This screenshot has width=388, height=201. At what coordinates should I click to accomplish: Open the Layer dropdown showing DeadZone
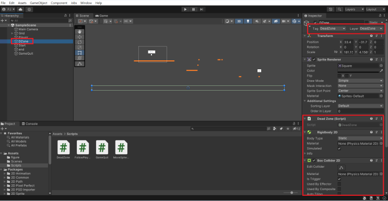[x=371, y=29]
